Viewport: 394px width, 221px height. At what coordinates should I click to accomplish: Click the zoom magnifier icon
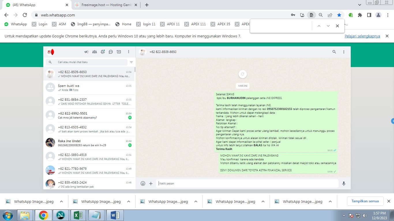(x=321, y=15)
